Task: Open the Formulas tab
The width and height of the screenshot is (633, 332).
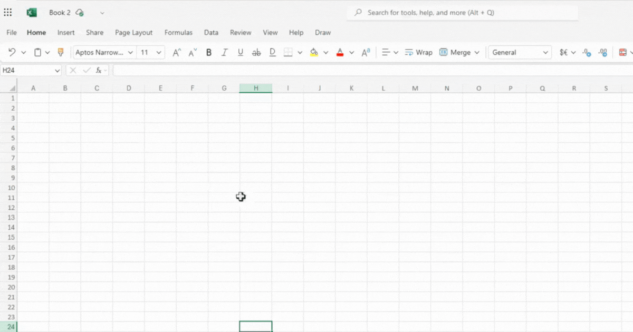Action: coord(178,33)
